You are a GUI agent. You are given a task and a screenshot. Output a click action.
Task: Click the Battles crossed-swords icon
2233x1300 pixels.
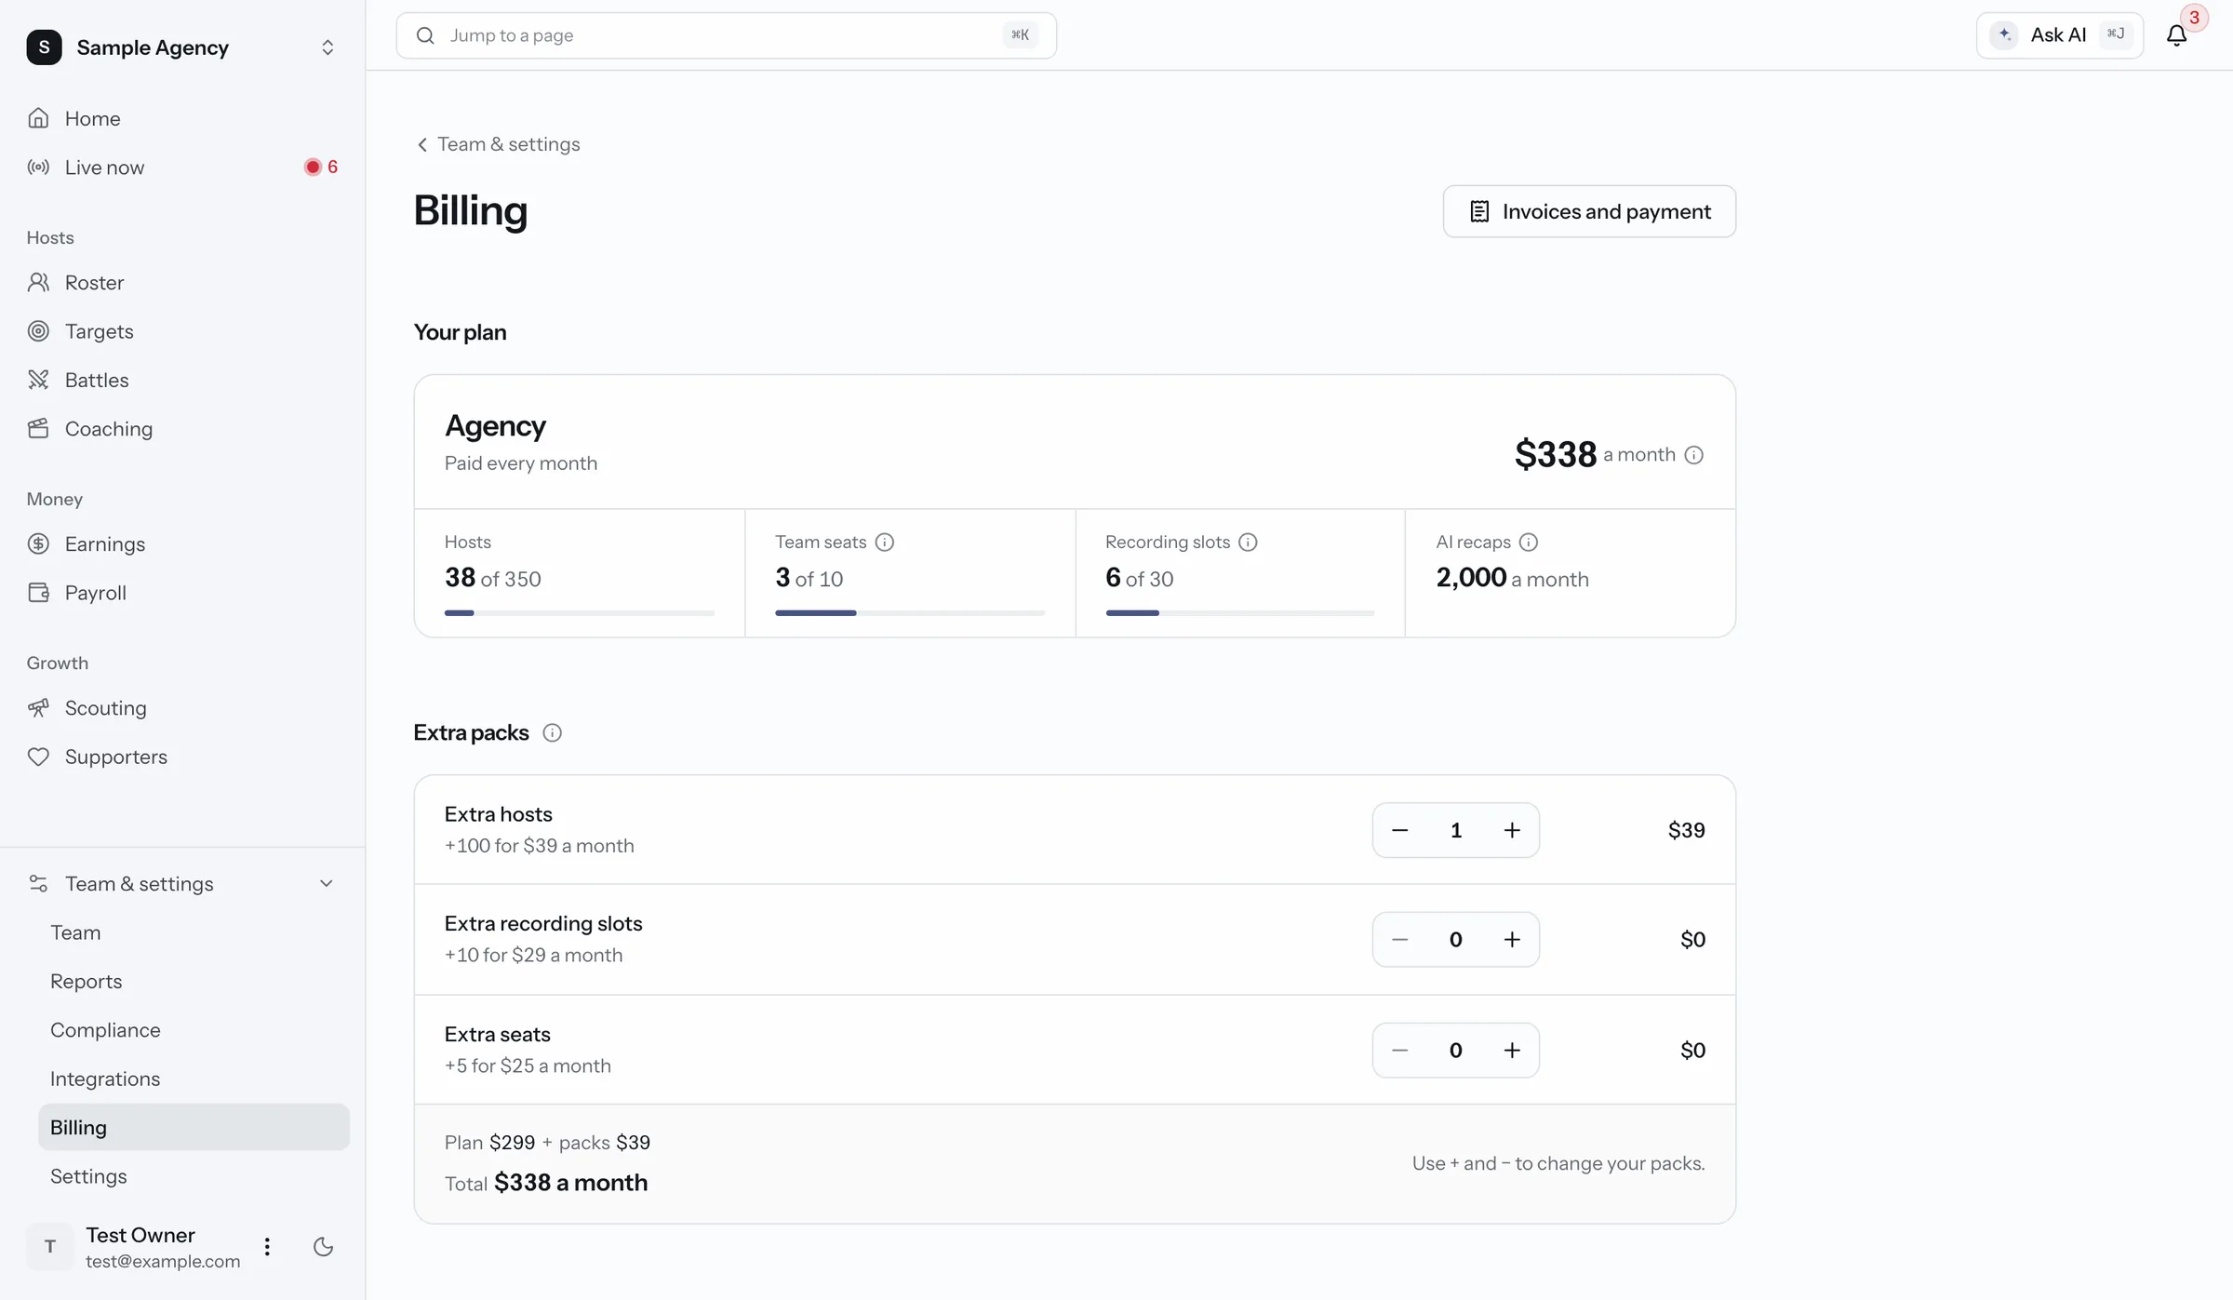click(x=38, y=380)
